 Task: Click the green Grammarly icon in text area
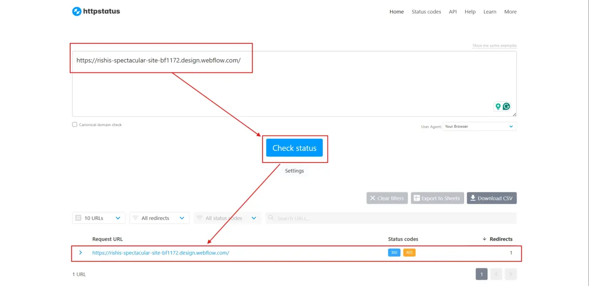pyautogui.click(x=507, y=107)
